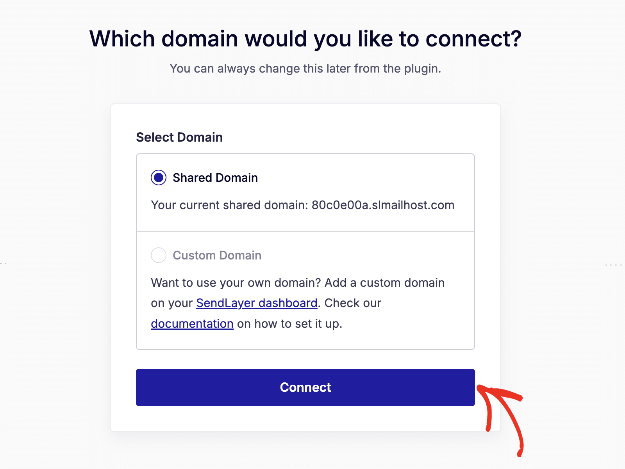Click the "You can always change this later" subtitle
Screen dimensions: 625x469
click(305, 69)
